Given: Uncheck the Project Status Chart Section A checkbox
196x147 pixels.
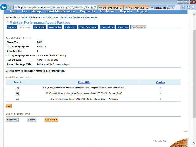Looking at the screenshot, I should point(17,99).
